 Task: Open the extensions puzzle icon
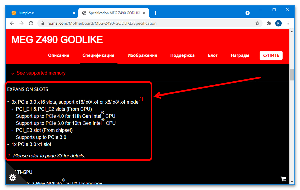(269, 23)
